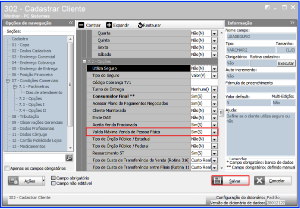Collapse the Opções de navegação panel
The height and width of the screenshot is (209, 300).
click(70, 23)
